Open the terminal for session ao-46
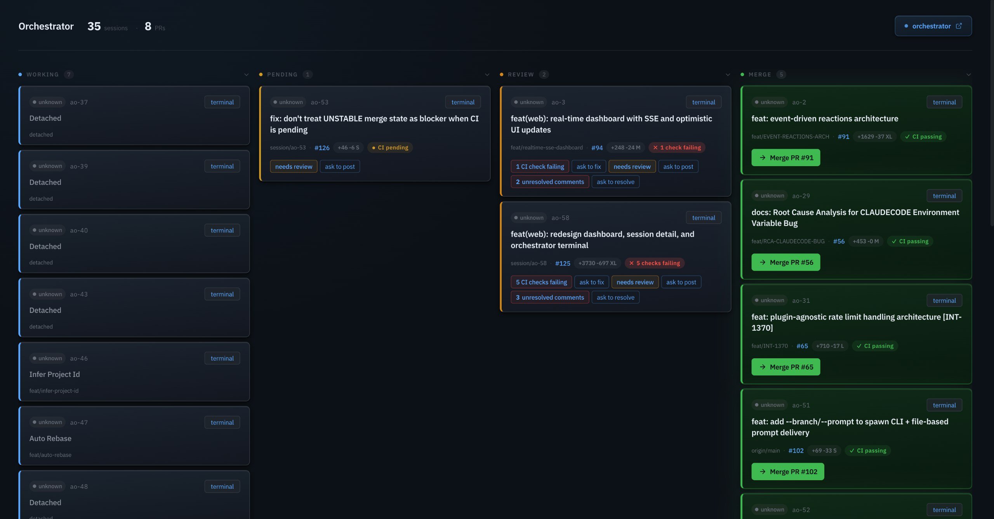Screen dimensions: 994x519 tap(222, 358)
